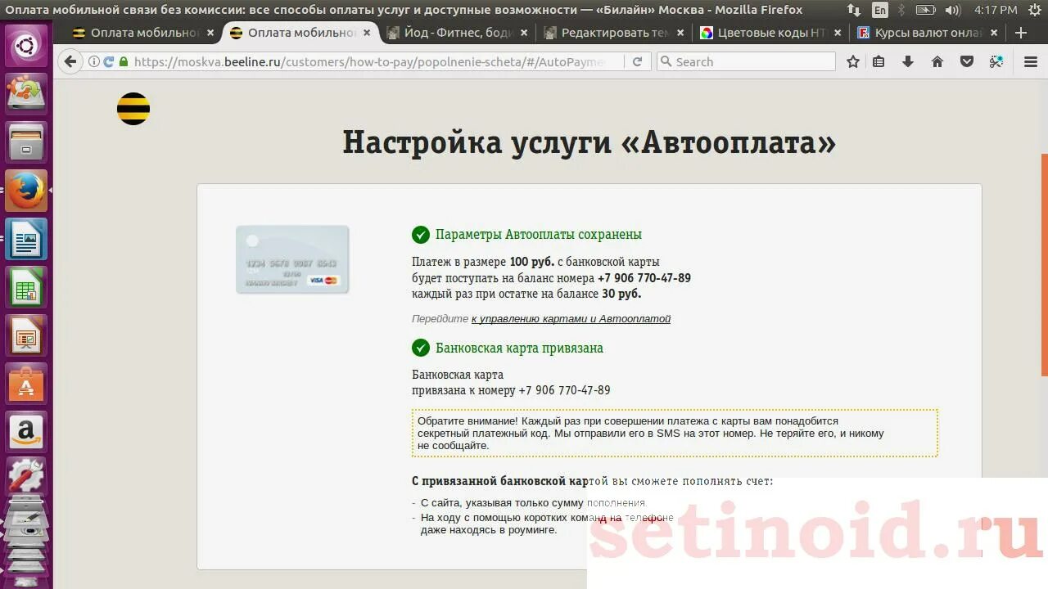Viewport: 1048px width, 589px height.
Task: Show site identity info icon
Action: click(x=94, y=61)
